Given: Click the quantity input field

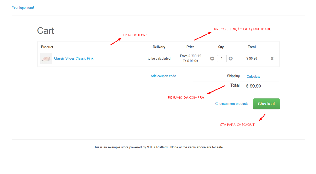Looking at the screenshot, I should pyautogui.click(x=222, y=58).
